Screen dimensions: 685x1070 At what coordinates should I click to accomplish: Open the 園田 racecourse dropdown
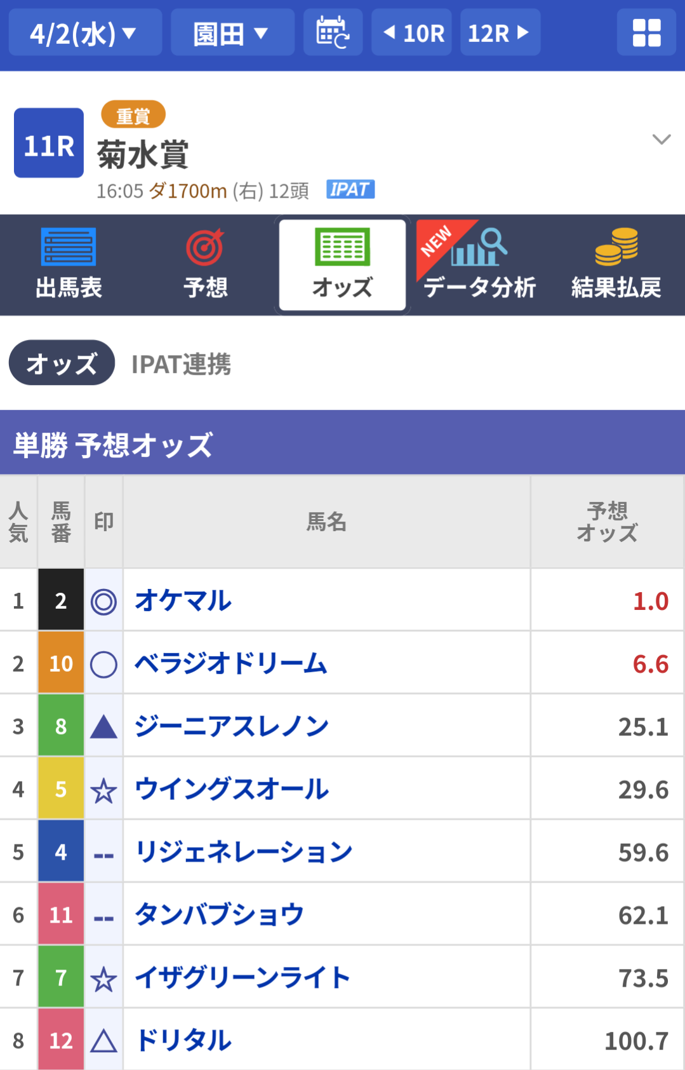(233, 32)
